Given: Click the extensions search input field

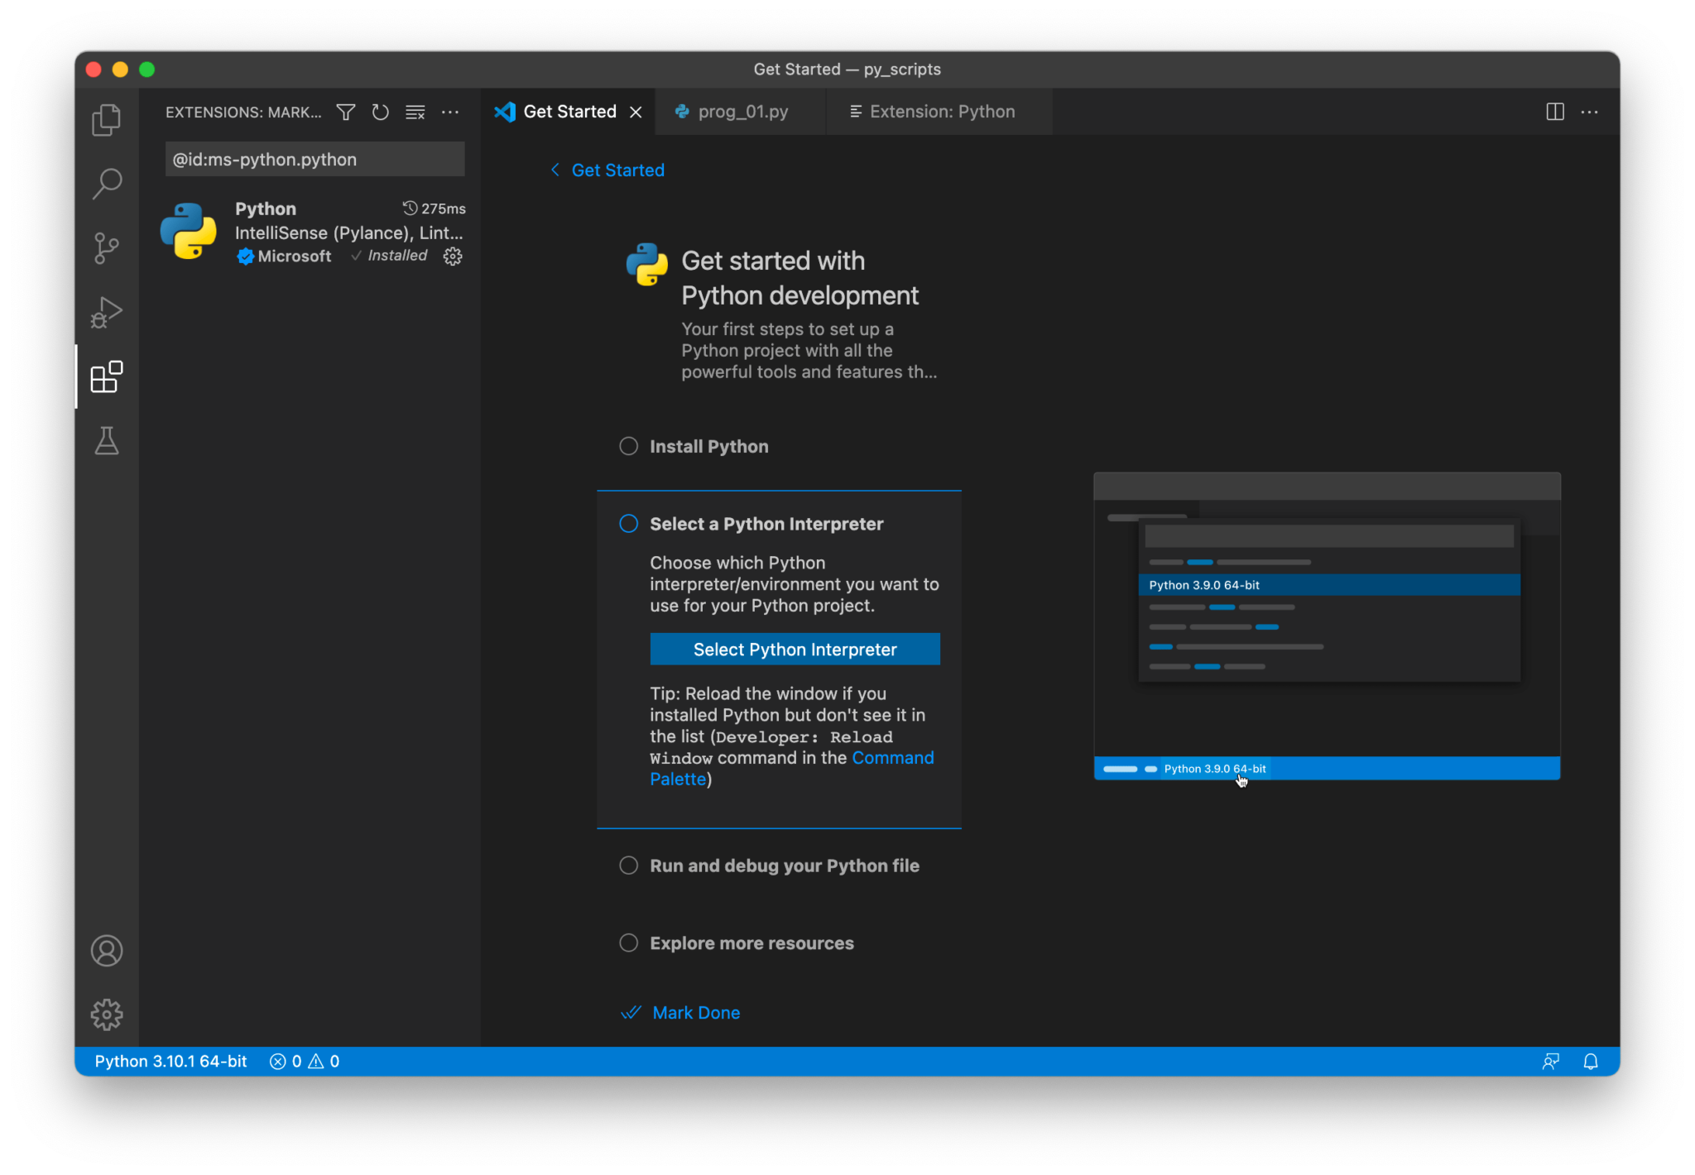Looking at the screenshot, I should point(314,159).
